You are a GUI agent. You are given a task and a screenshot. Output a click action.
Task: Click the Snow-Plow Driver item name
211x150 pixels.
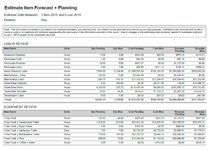(14, 87)
